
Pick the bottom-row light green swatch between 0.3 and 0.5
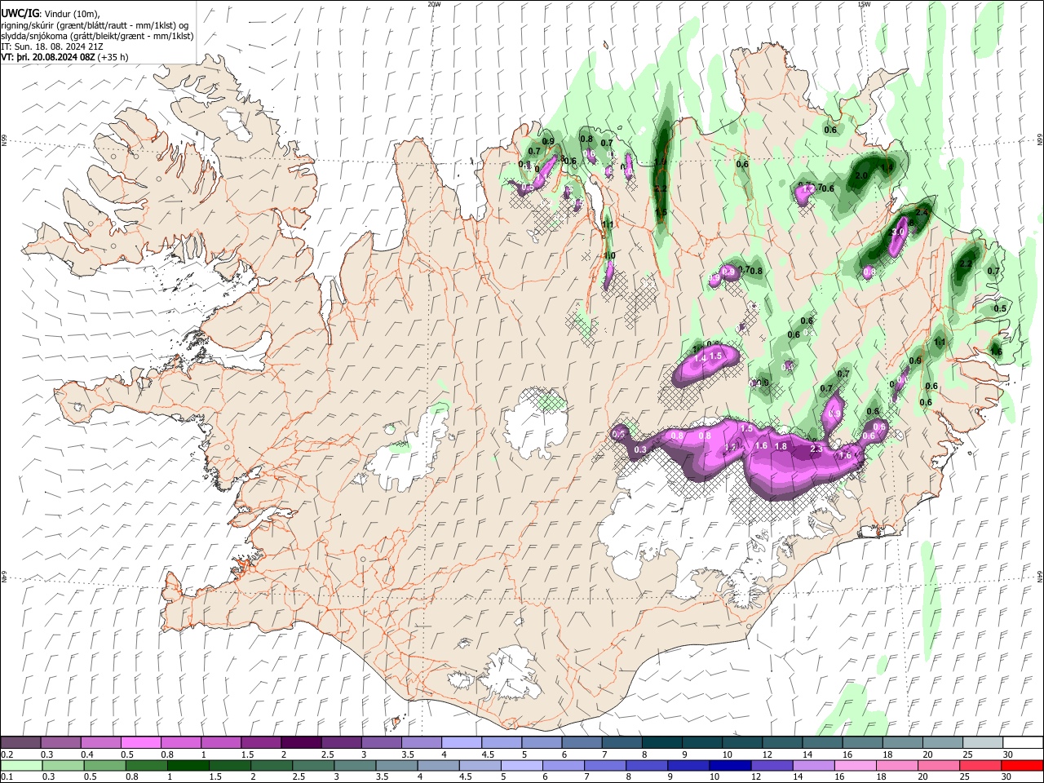click(x=63, y=766)
